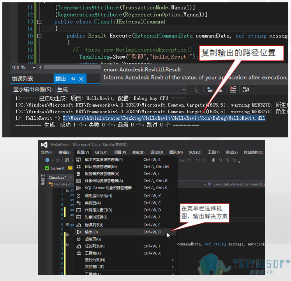Click the green Commit check icon
This screenshot has height=281, width=291.
tap(47, 168)
